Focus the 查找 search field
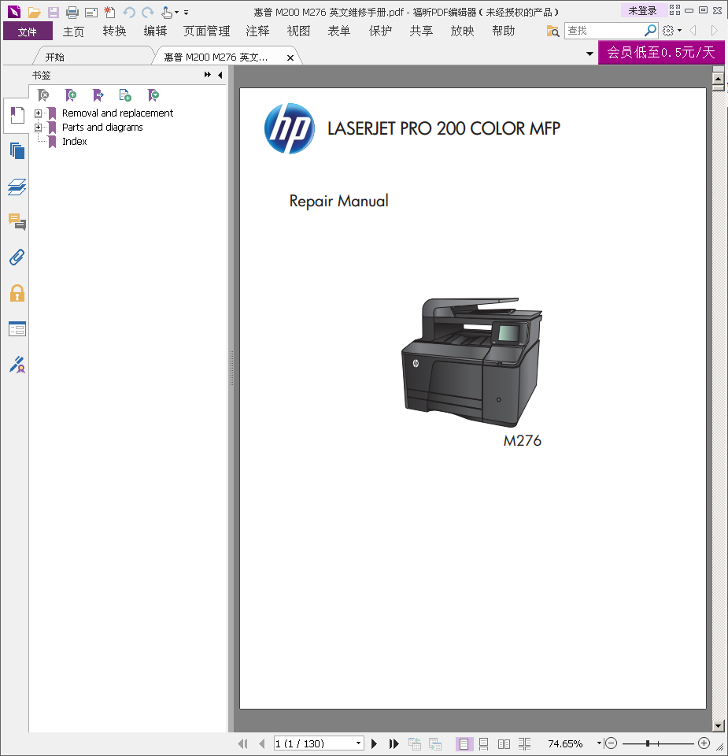728x756 pixels. (x=604, y=31)
